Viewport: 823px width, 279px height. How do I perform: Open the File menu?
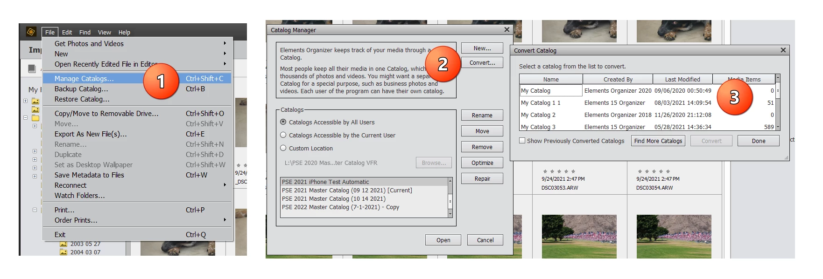coord(50,32)
